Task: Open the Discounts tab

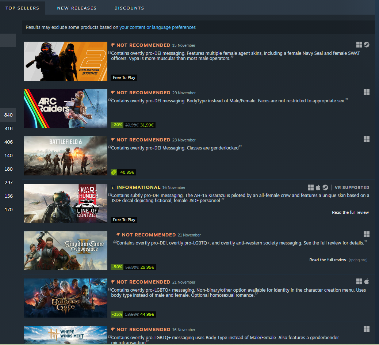Action: (129, 8)
